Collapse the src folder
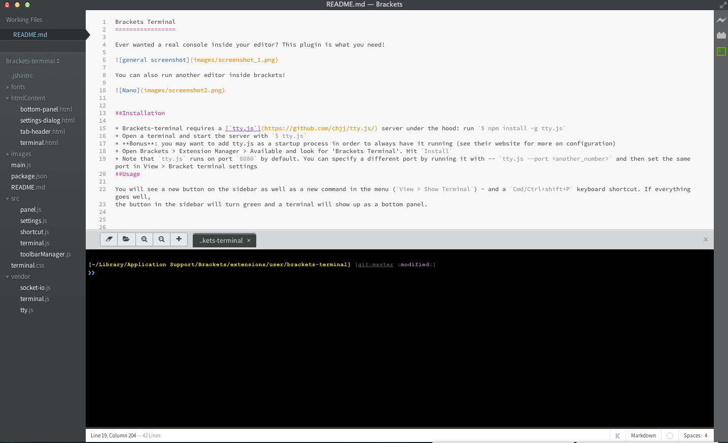 click(8, 199)
